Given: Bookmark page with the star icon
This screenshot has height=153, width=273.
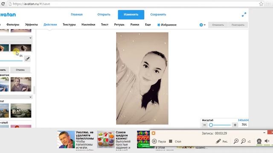Looking at the screenshot, I should 261,4.
